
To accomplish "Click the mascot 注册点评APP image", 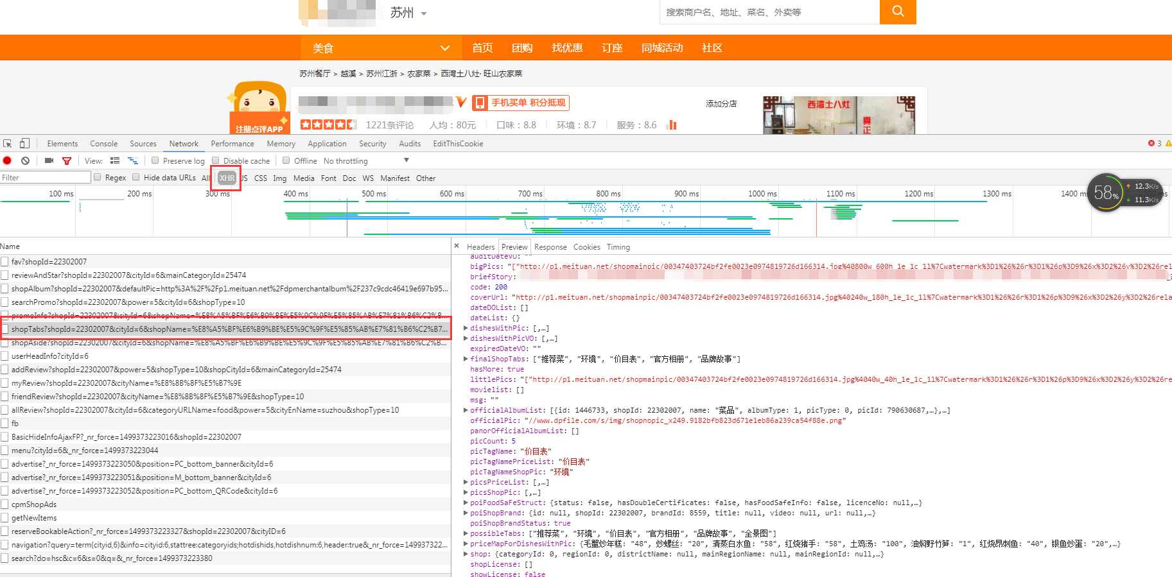I will click(x=258, y=107).
